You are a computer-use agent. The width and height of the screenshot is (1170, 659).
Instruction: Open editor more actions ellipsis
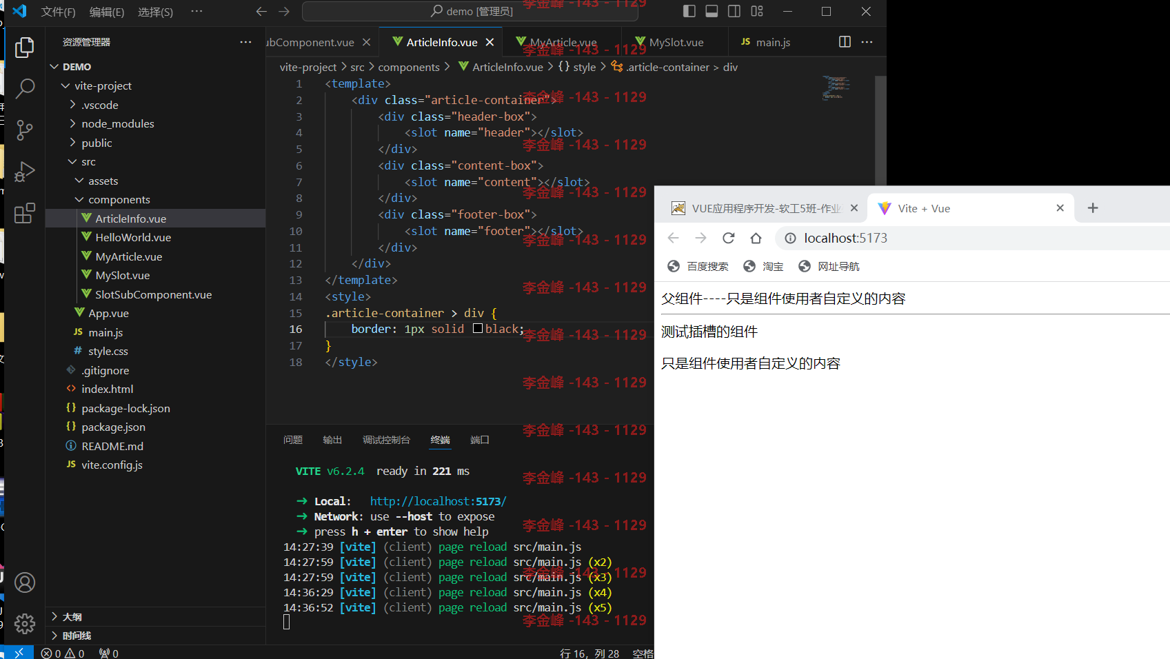point(867,42)
